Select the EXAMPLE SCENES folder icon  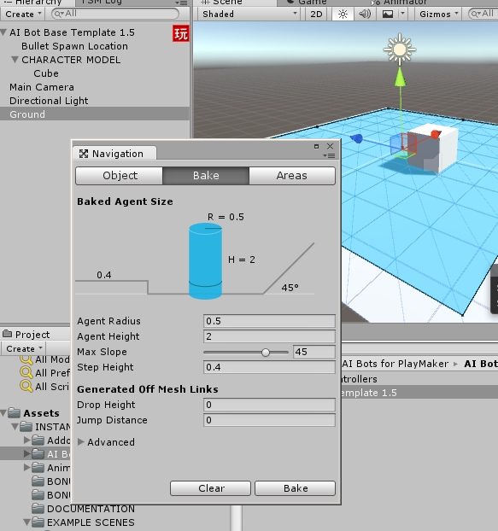click(38, 522)
